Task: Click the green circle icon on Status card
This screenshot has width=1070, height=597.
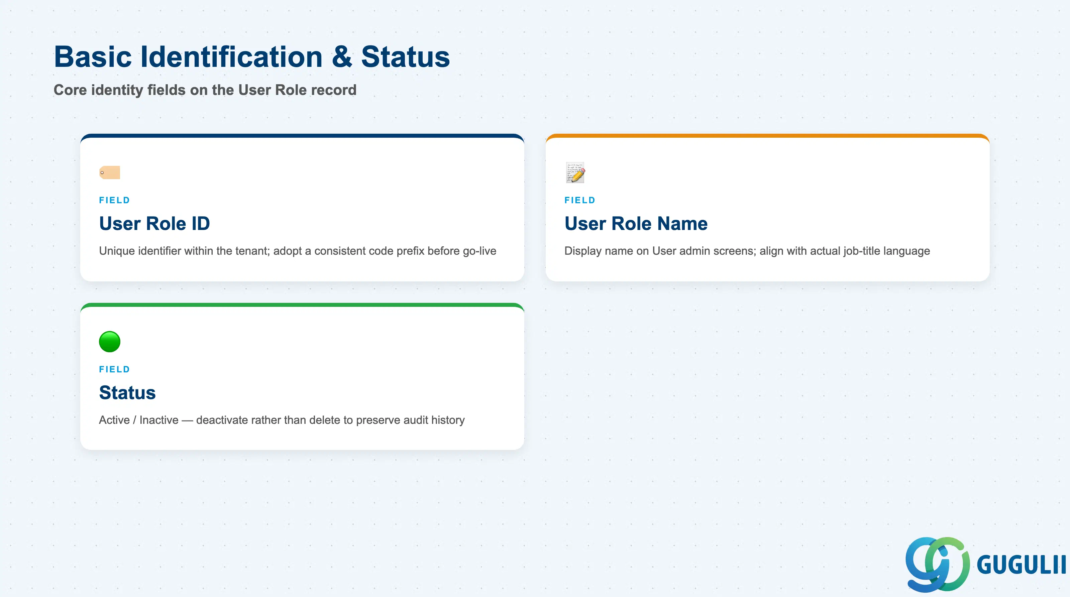Action: 110,341
